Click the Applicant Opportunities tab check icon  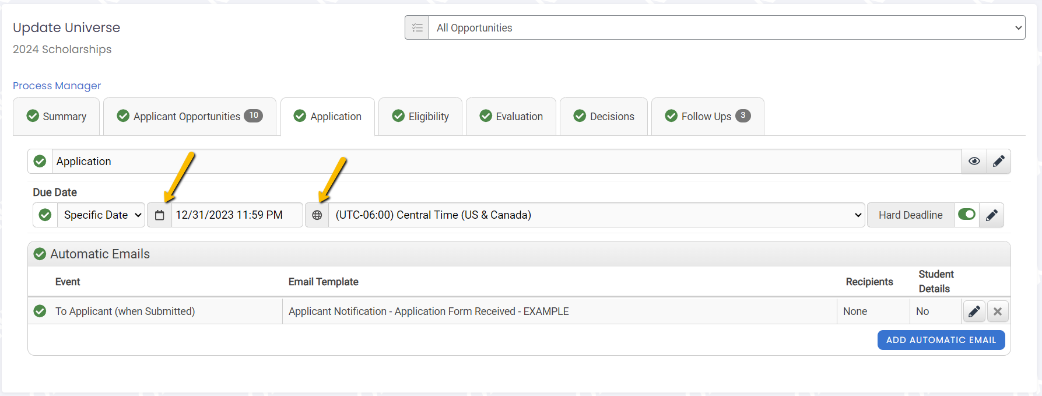tap(123, 115)
